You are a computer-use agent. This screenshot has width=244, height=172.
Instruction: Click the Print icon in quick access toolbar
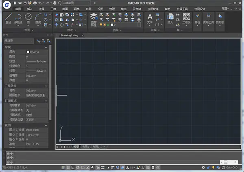point(35,3)
